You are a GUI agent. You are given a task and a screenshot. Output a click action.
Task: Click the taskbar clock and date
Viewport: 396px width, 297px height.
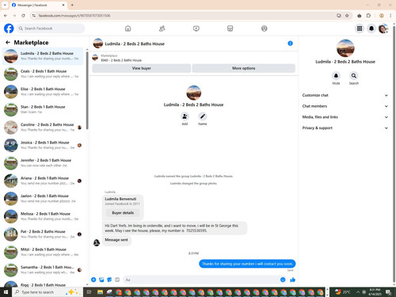pyautogui.click(x=375, y=292)
